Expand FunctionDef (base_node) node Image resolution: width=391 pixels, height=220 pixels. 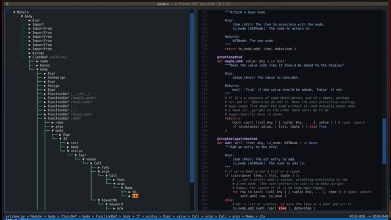click(x=45, y=102)
